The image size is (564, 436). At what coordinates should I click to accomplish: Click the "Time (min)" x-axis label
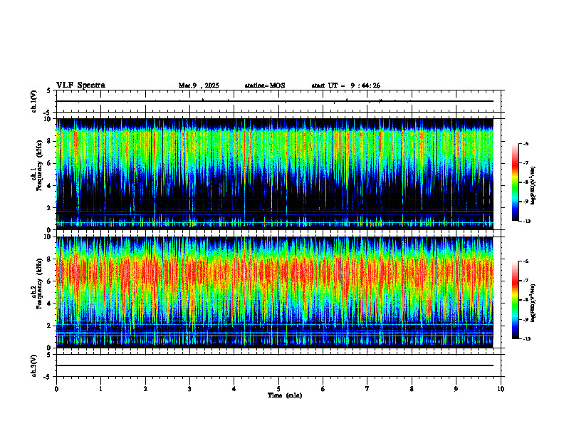pos(285,395)
